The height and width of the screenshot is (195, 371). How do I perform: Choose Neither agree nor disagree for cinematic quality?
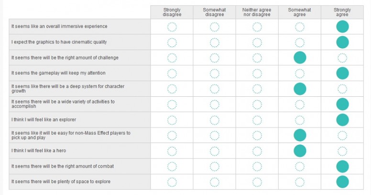[257, 42]
